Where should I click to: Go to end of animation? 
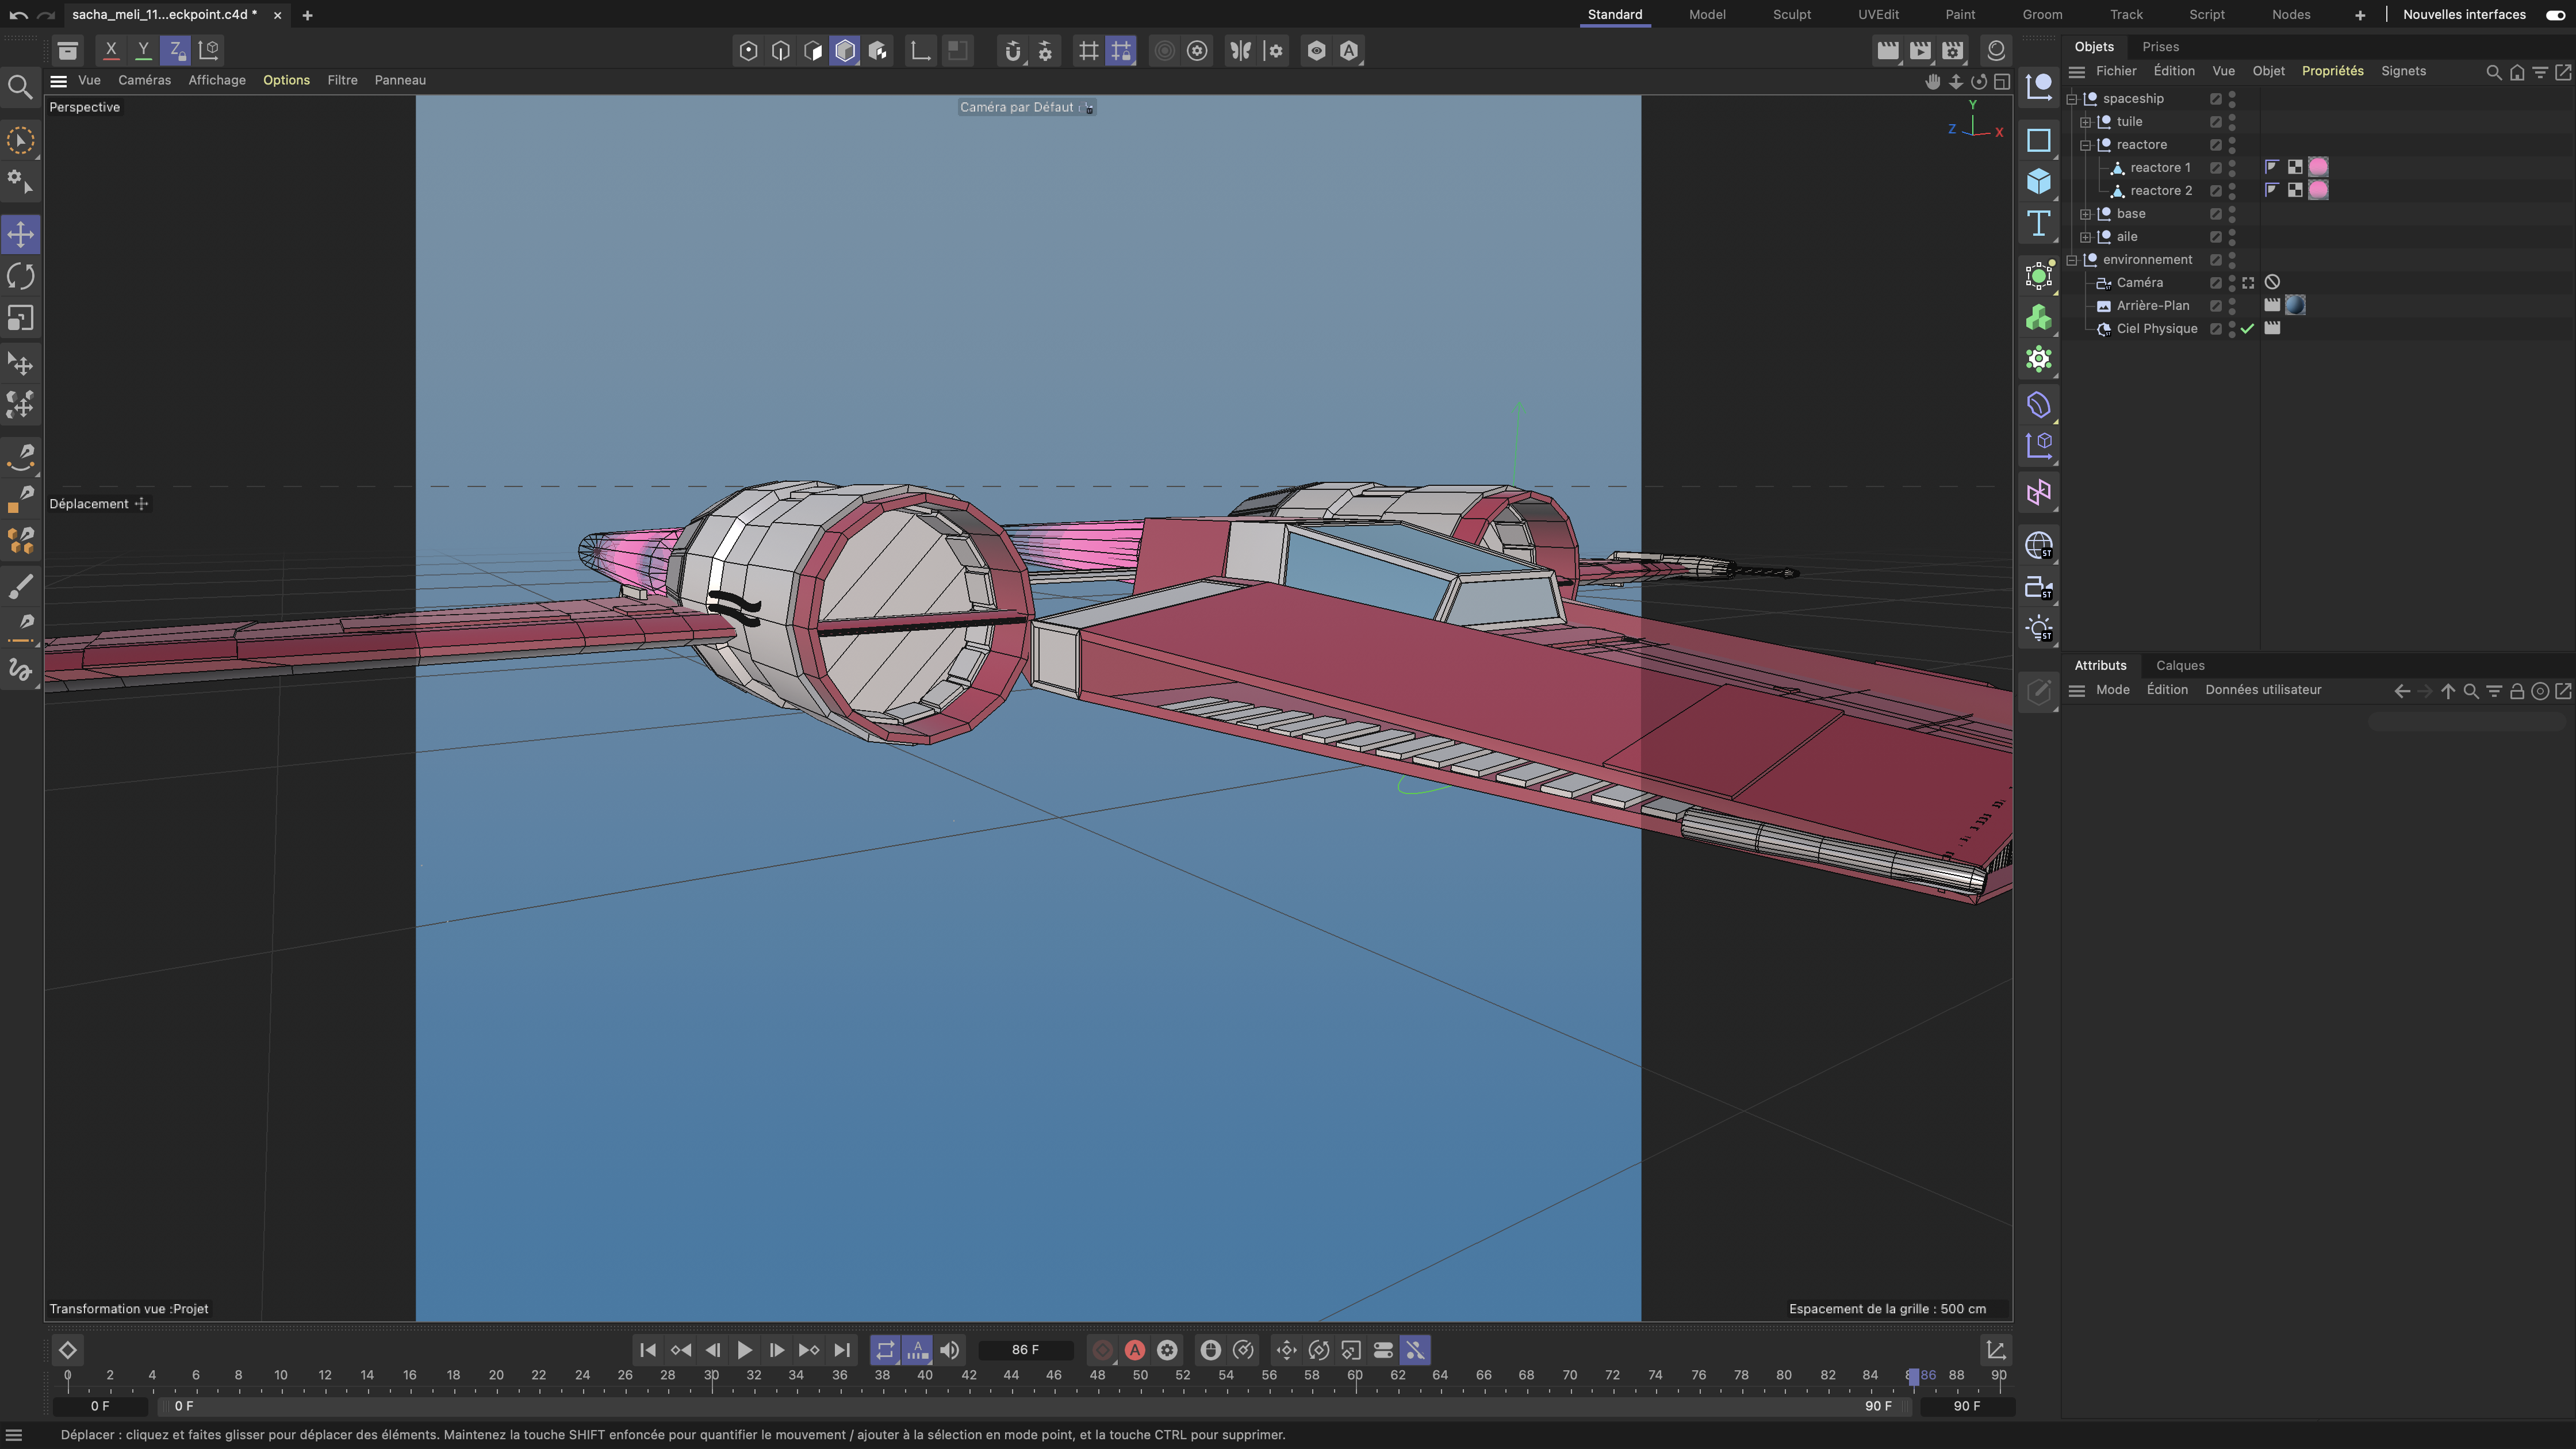[842, 1350]
